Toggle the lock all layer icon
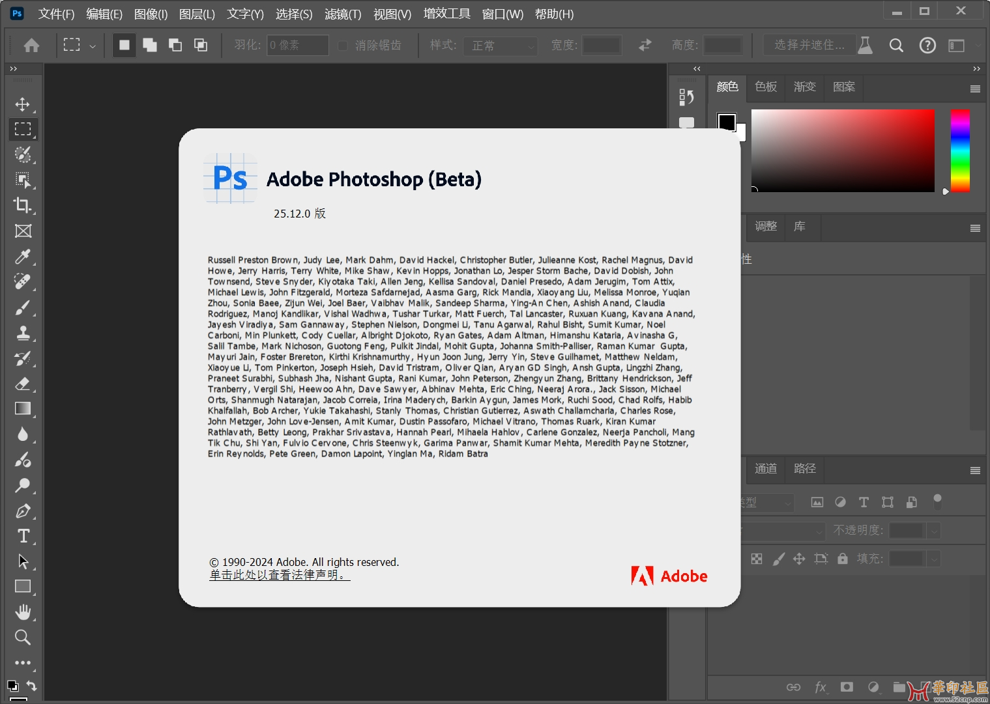The image size is (990, 704). [x=843, y=559]
